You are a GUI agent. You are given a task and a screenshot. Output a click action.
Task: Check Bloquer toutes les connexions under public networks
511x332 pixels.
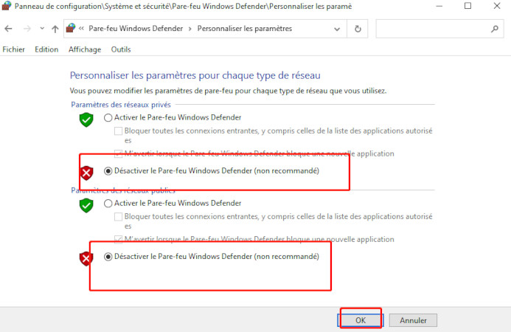[118, 217]
